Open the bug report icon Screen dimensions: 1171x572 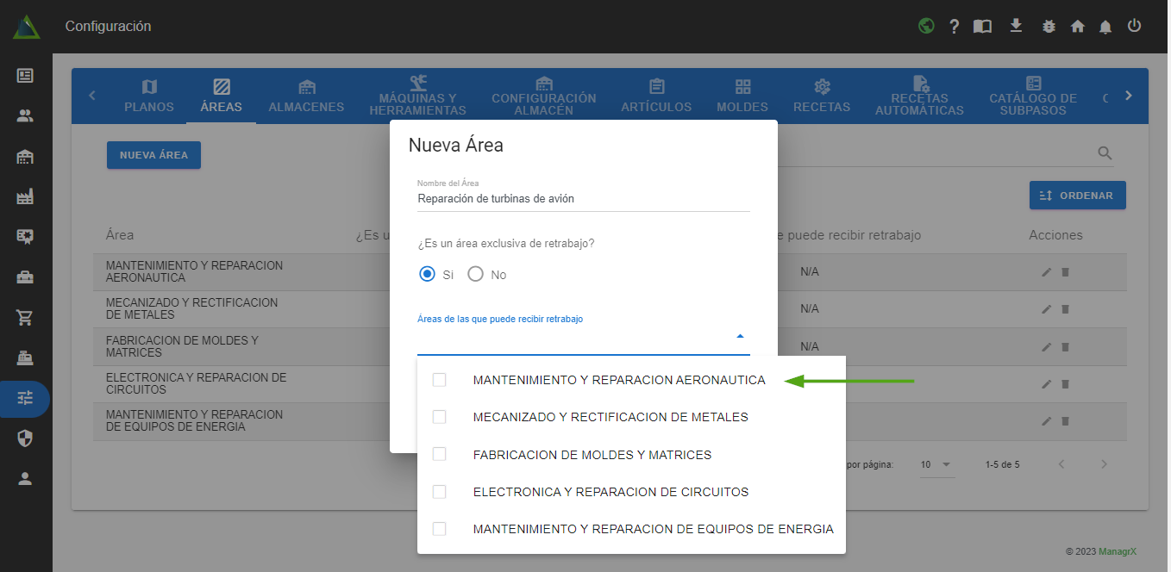coord(1049,27)
